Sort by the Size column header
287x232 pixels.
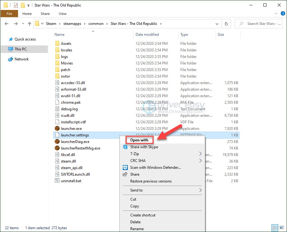(x=220, y=35)
